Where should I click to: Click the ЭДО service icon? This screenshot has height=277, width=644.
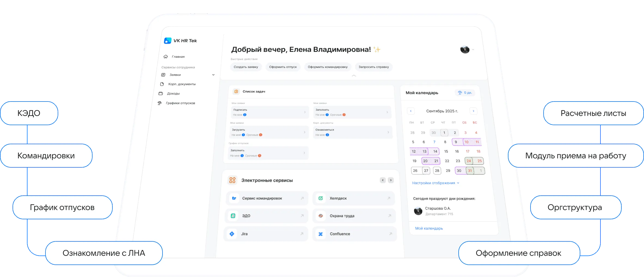[x=233, y=216]
